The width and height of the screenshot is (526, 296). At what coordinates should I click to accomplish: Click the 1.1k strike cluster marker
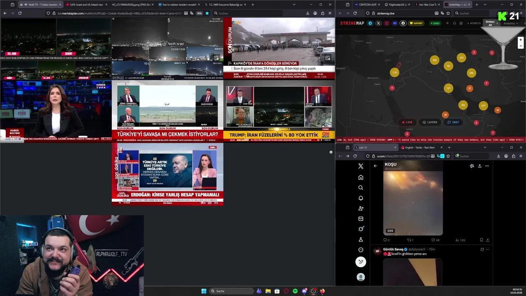[394, 72]
